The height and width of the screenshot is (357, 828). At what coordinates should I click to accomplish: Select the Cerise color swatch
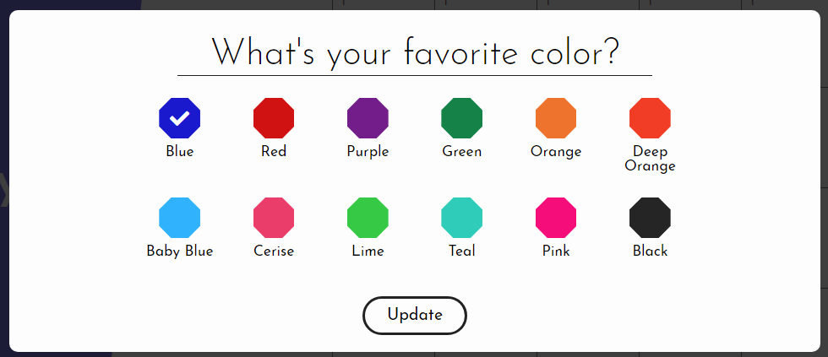[274, 218]
